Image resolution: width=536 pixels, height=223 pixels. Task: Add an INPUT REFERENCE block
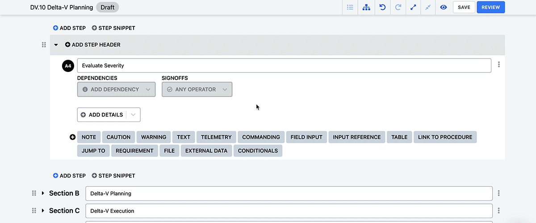pos(357,137)
